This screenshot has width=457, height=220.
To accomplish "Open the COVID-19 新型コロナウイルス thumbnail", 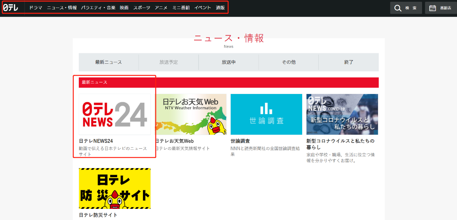I will [x=342, y=115].
